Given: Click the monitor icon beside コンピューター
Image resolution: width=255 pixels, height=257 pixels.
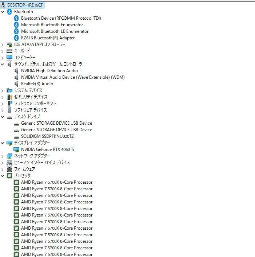Looking at the screenshot, I should pos(9,57).
